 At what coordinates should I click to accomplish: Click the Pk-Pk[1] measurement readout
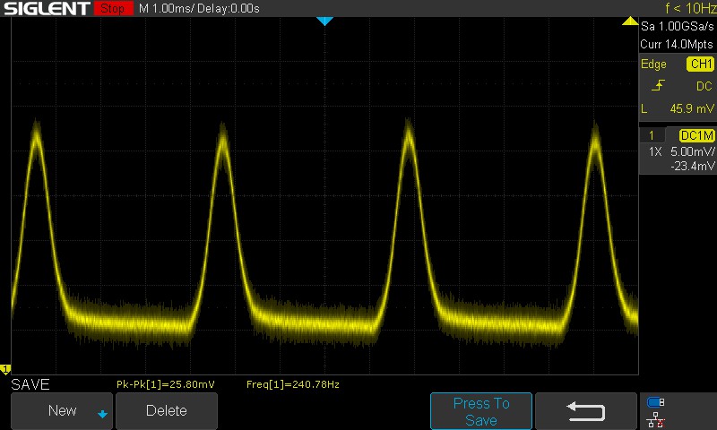(x=166, y=384)
